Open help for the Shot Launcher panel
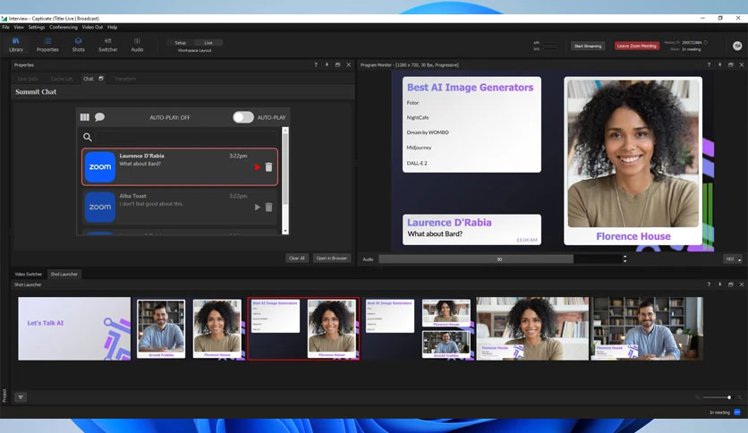The height and width of the screenshot is (433, 748). click(x=709, y=284)
